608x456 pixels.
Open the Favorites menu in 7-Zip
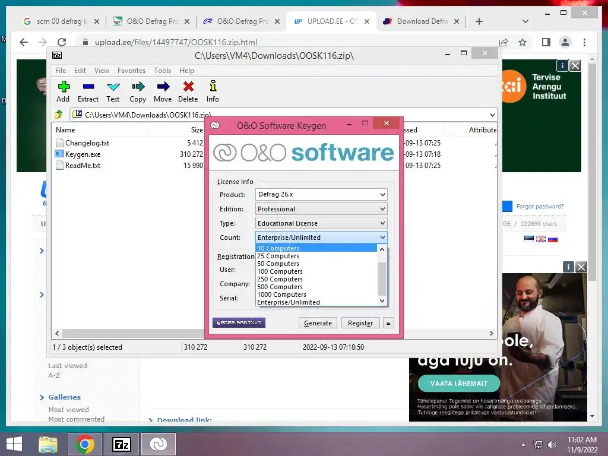pyautogui.click(x=131, y=71)
